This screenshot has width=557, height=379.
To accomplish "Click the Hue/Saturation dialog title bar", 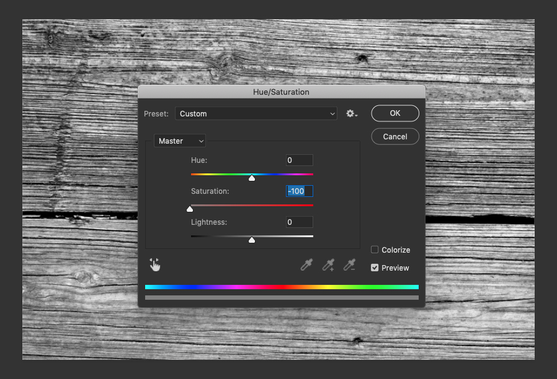I will coord(282,92).
